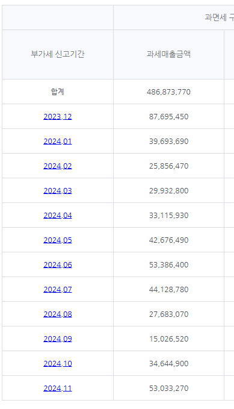234x409 pixels.
Task: Open the 2024.06 reporting period link
Action: pyautogui.click(x=58, y=264)
